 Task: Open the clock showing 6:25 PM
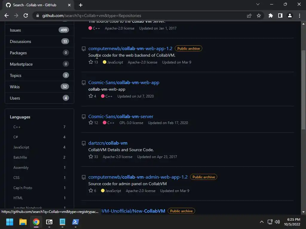(292, 222)
